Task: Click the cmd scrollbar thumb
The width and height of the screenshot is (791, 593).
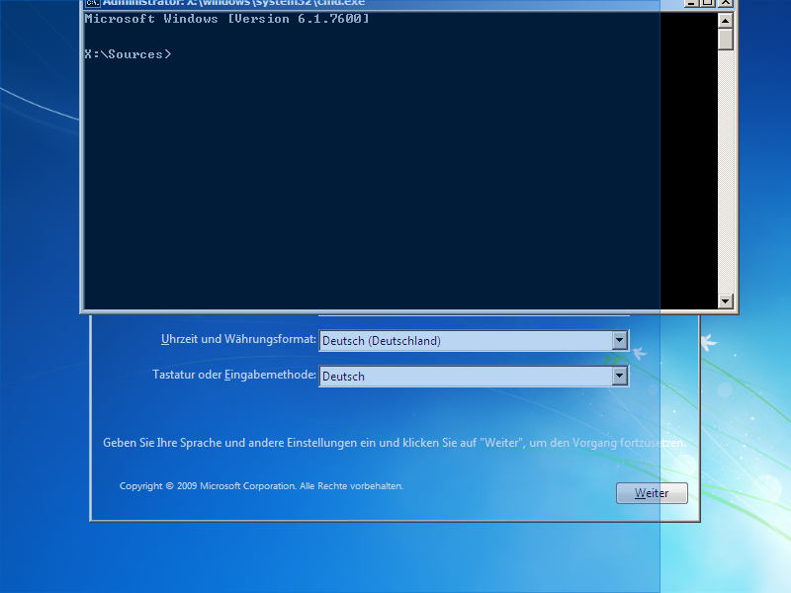Action: 725,39
